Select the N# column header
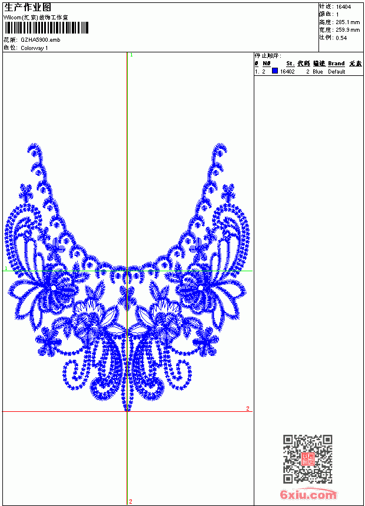 tap(267, 64)
